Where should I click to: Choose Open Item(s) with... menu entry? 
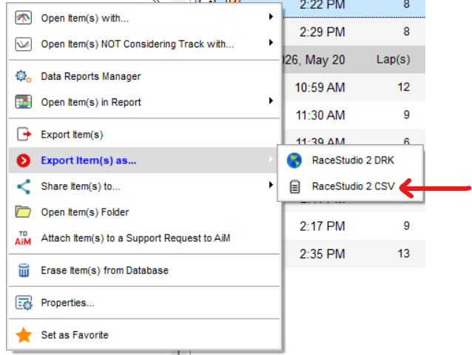pyautogui.click(x=144, y=18)
